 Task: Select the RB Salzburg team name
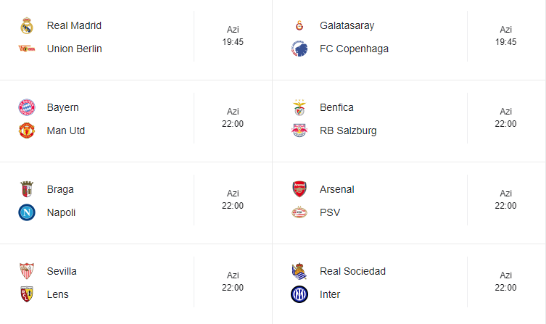[348, 130]
